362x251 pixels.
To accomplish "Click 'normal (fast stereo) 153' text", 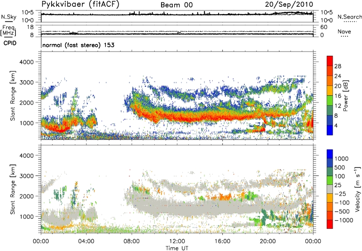I will point(78,45).
